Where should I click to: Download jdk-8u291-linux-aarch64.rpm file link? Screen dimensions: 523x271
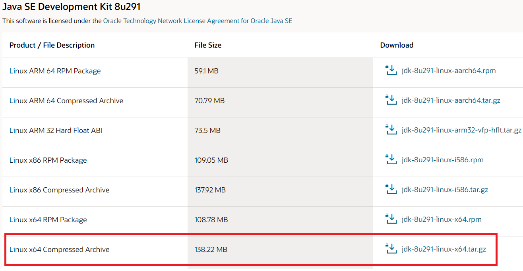coord(449,71)
